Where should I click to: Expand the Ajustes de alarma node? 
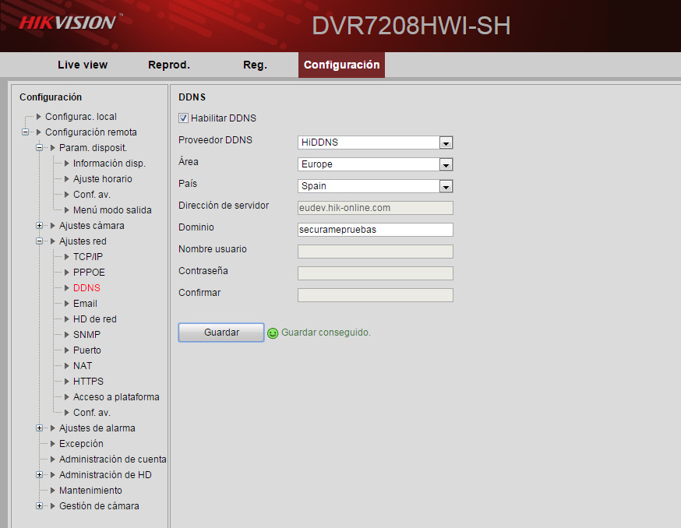[39, 428]
